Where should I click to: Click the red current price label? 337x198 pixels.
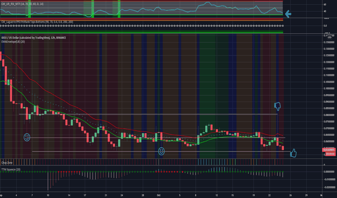tap(329, 150)
